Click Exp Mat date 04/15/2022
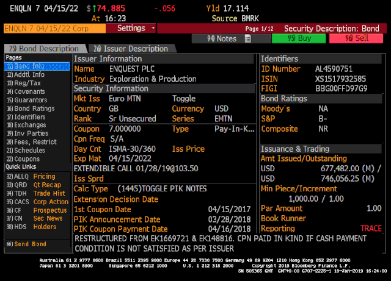Viewport: 391px width, 281px height. tap(130, 158)
